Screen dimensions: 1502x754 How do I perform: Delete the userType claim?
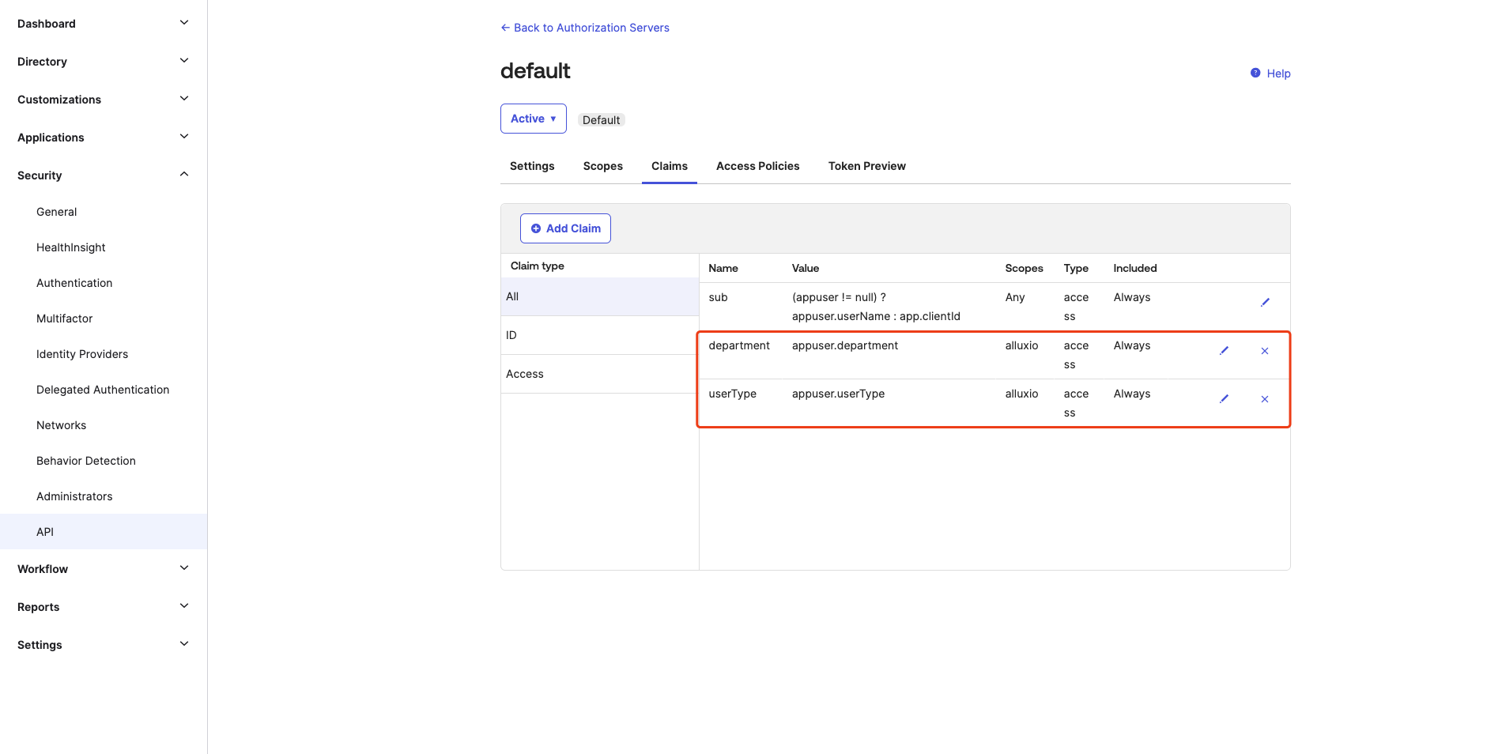[1265, 399]
